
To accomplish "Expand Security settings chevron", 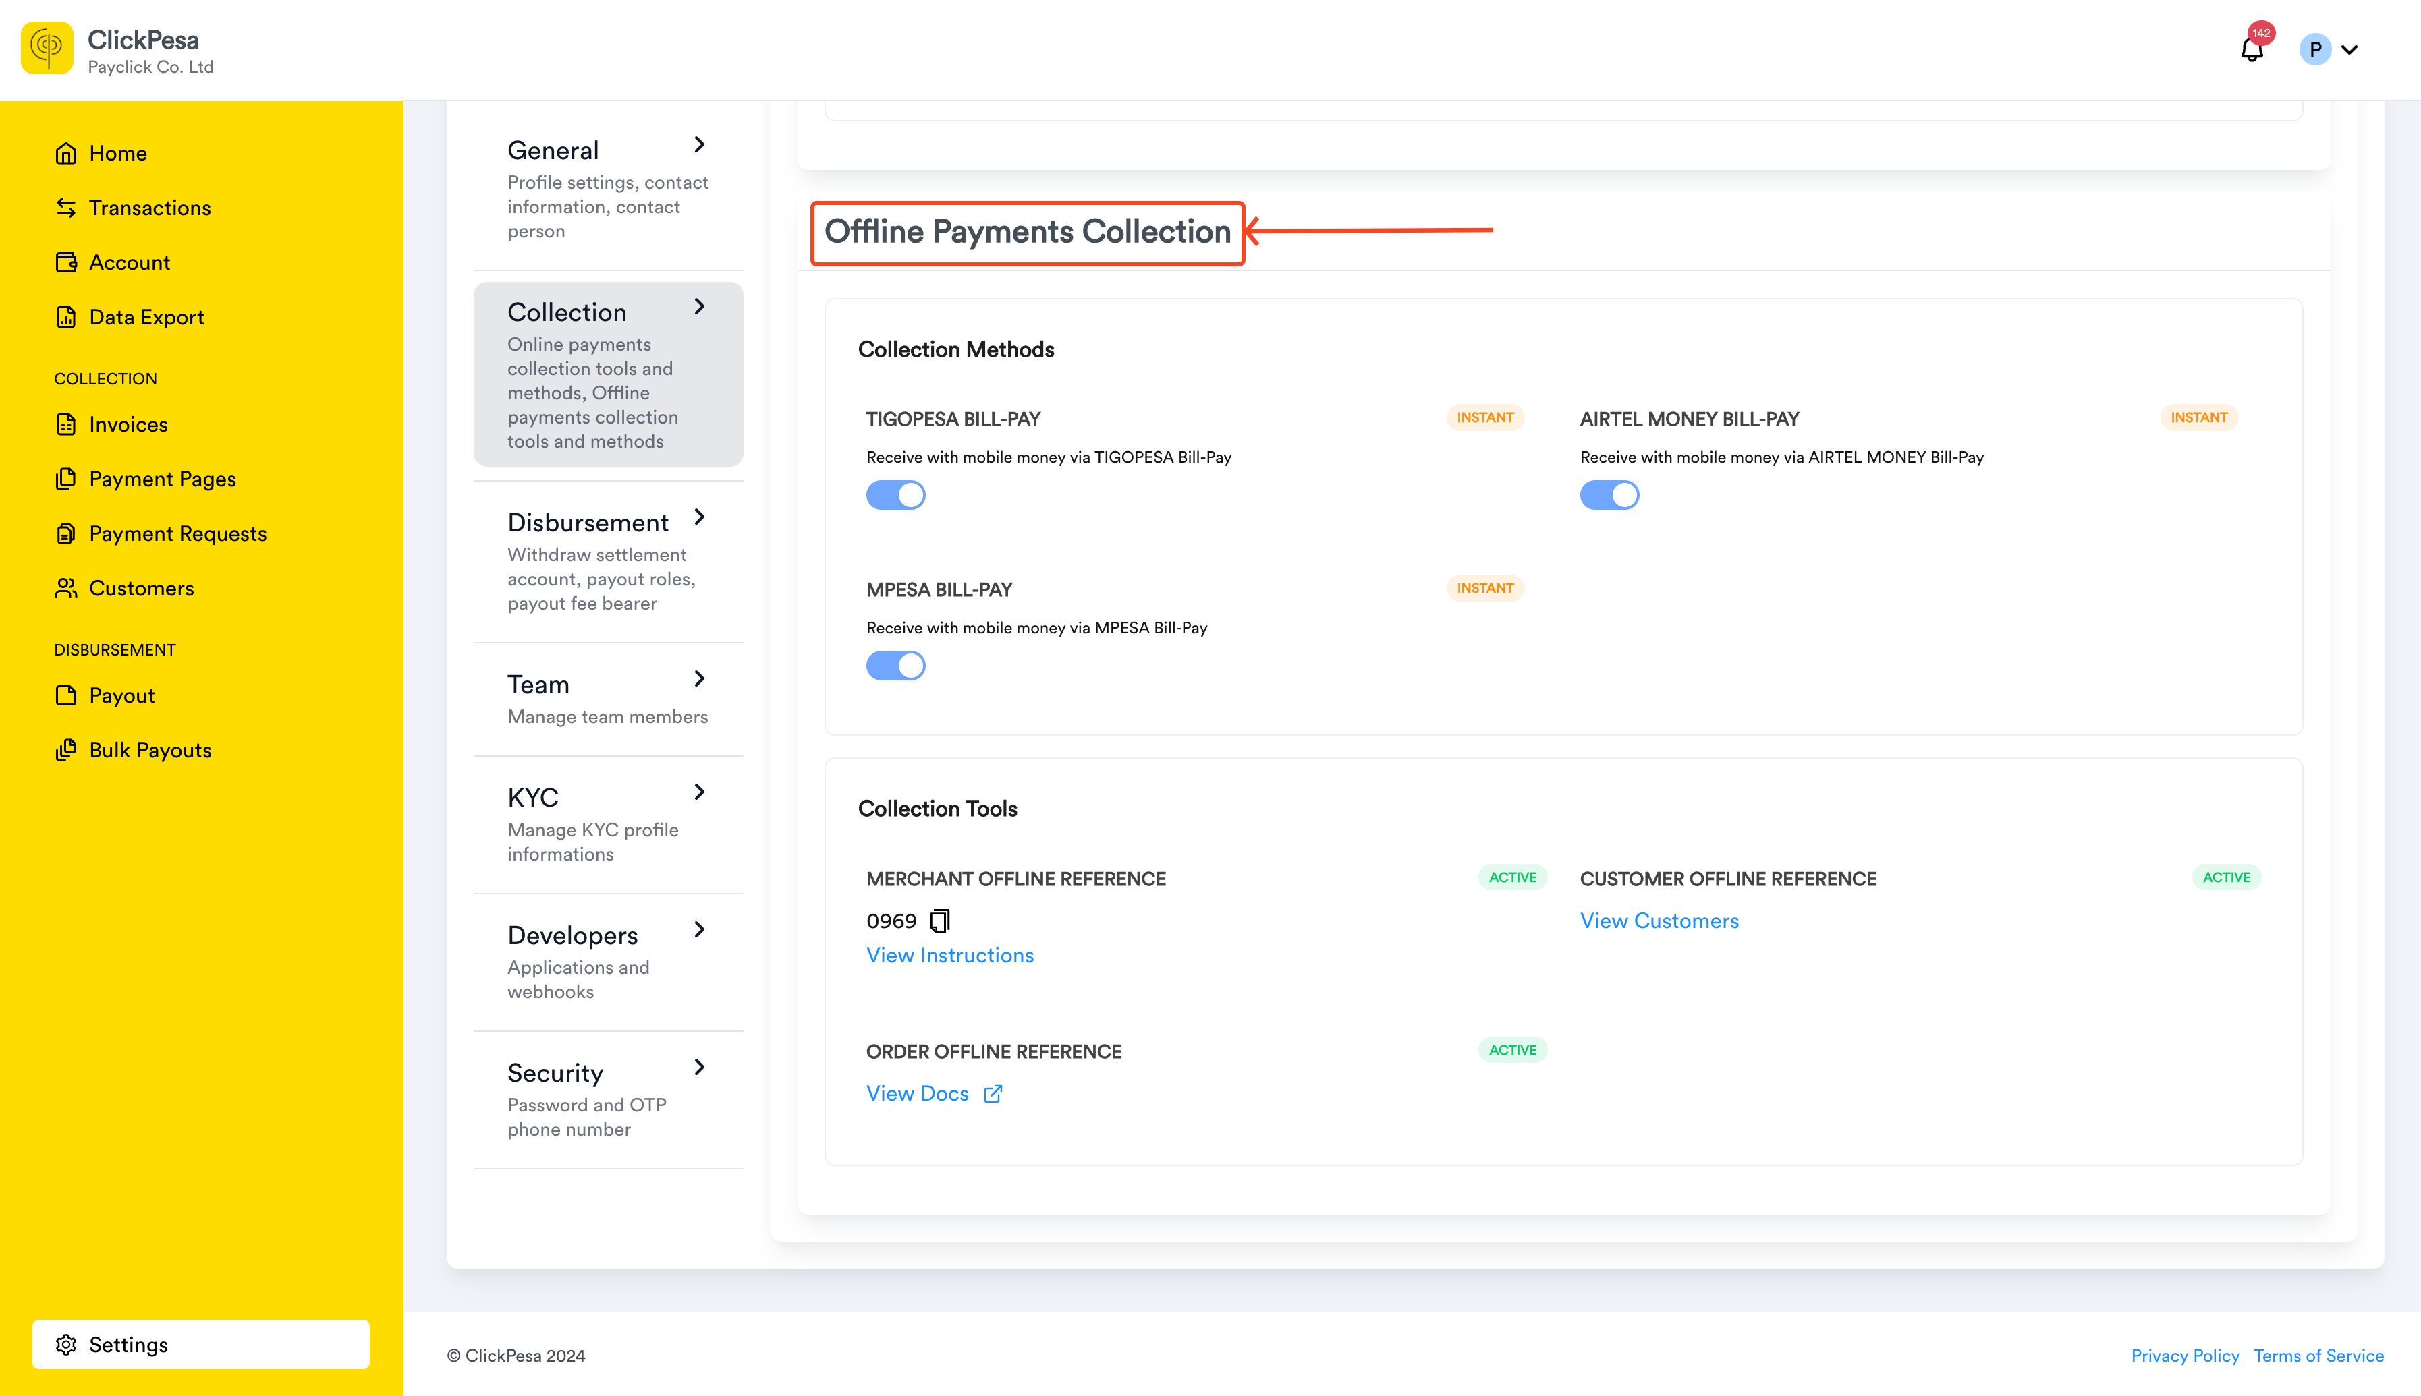I will tap(699, 1068).
